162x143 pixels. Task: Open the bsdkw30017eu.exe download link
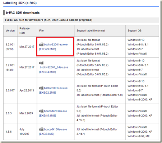56,88
